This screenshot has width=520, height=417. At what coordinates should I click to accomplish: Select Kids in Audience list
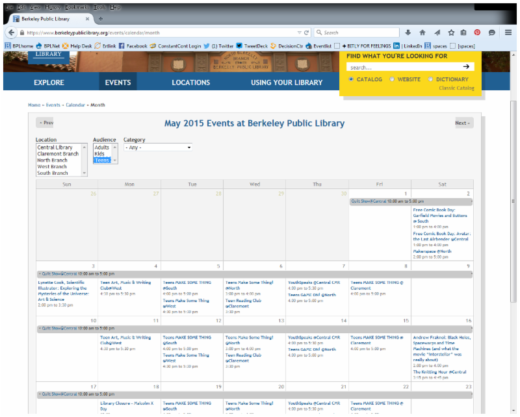click(x=99, y=154)
